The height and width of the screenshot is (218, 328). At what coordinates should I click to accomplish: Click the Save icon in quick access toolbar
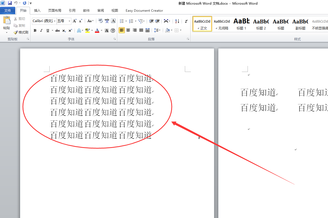[10, 3]
